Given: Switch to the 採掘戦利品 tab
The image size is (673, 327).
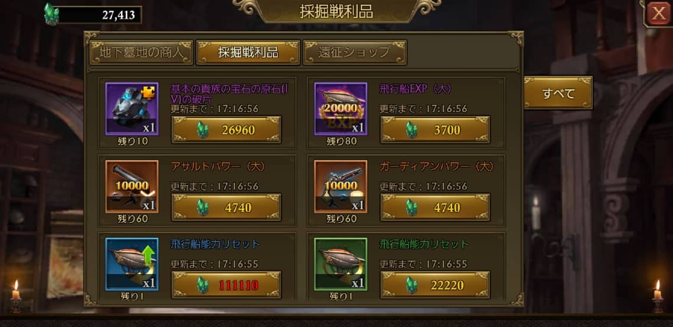Looking at the screenshot, I should [248, 52].
